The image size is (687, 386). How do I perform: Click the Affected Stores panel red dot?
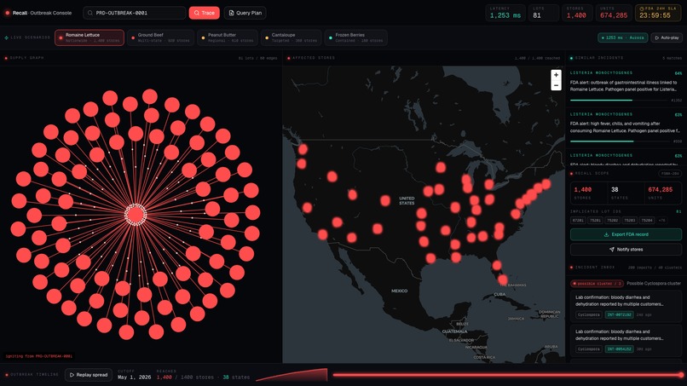289,58
